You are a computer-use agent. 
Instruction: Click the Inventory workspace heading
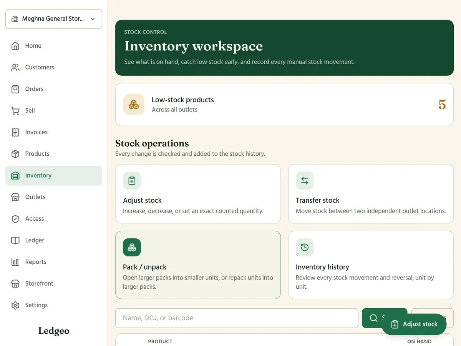(x=194, y=46)
